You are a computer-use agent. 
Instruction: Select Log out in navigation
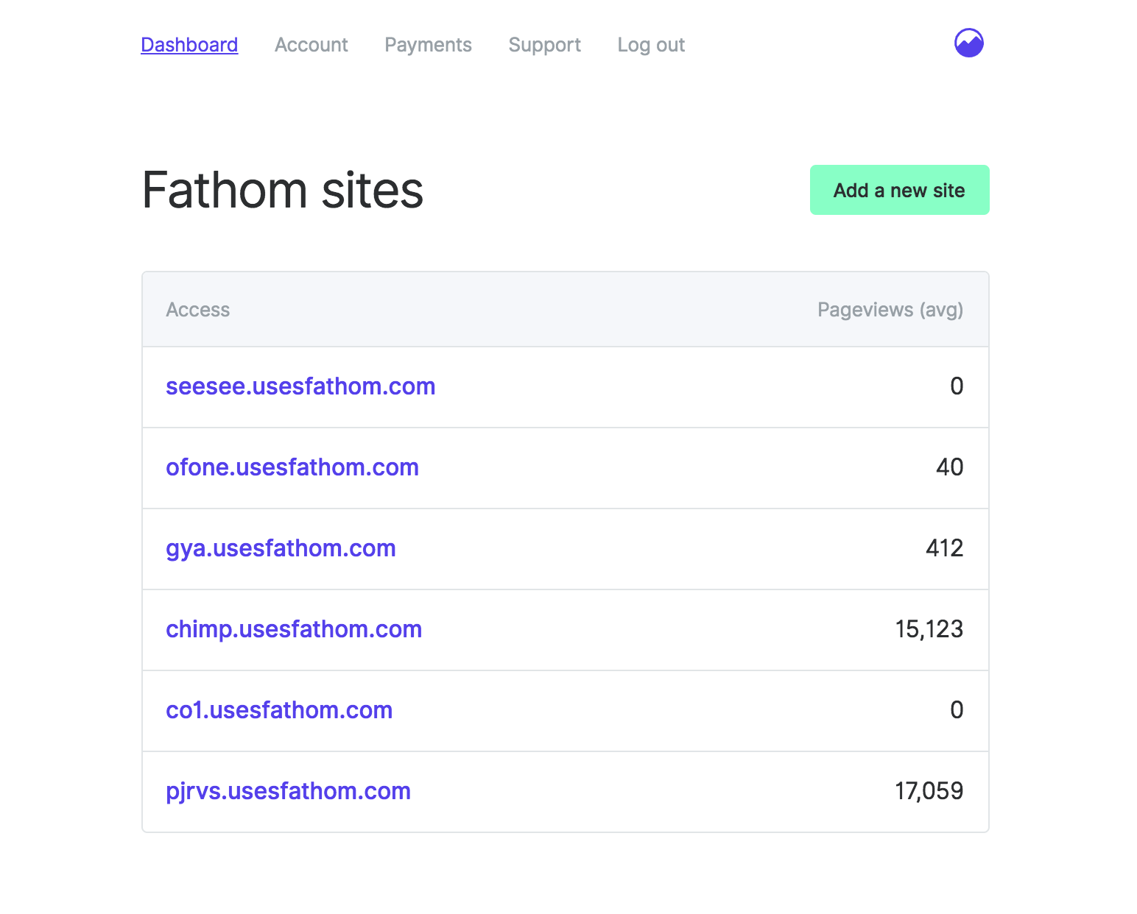651,45
